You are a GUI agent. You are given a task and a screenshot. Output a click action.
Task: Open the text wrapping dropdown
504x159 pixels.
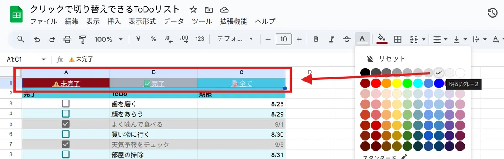click(x=480, y=39)
